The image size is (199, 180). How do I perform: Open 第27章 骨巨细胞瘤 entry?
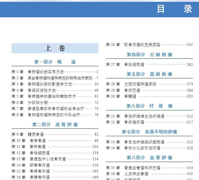(x=149, y=64)
